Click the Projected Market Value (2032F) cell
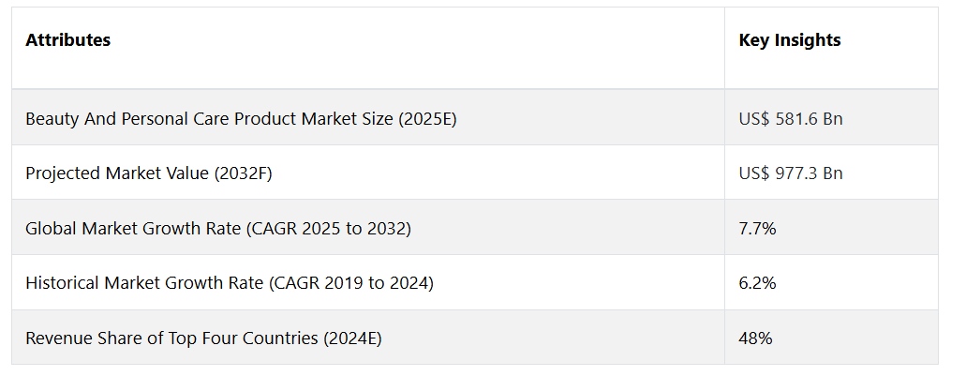 tap(368, 173)
